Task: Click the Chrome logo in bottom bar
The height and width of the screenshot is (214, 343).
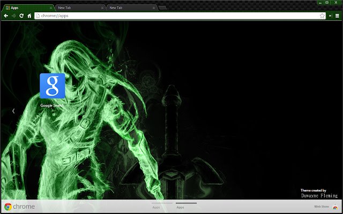Action: pyautogui.click(x=19, y=207)
